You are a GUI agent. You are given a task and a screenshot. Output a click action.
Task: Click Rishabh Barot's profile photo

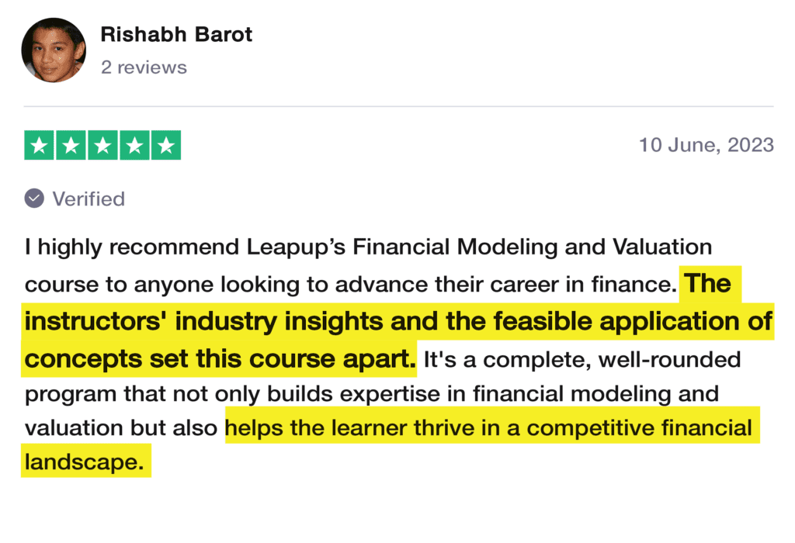coord(54,50)
